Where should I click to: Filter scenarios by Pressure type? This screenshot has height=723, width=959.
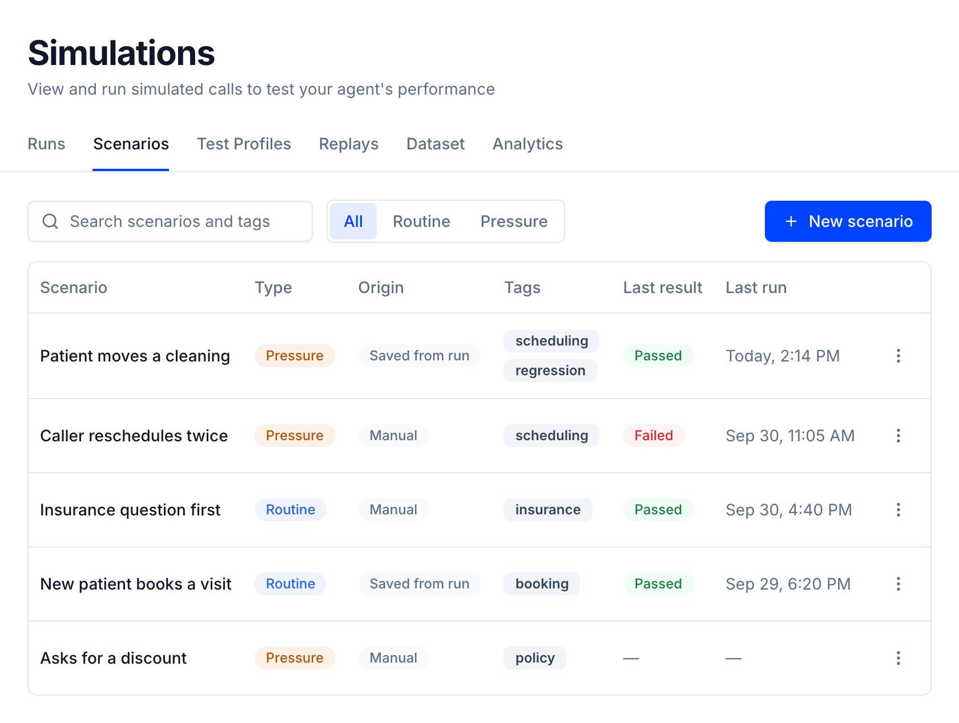(x=514, y=221)
